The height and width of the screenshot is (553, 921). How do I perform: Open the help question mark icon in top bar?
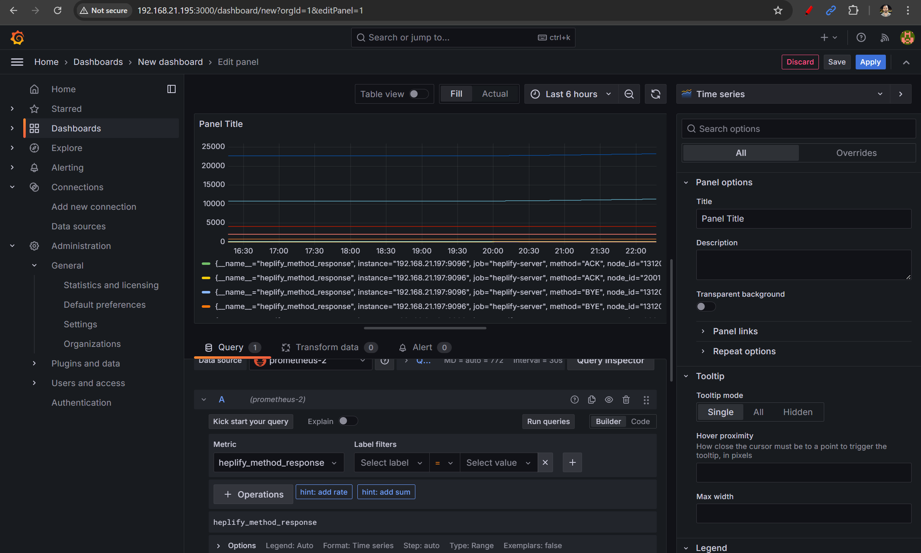click(x=861, y=38)
